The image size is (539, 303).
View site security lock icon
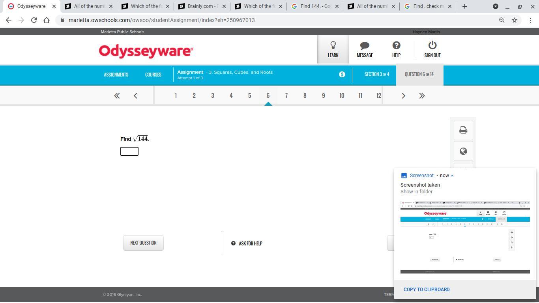[62, 20]
